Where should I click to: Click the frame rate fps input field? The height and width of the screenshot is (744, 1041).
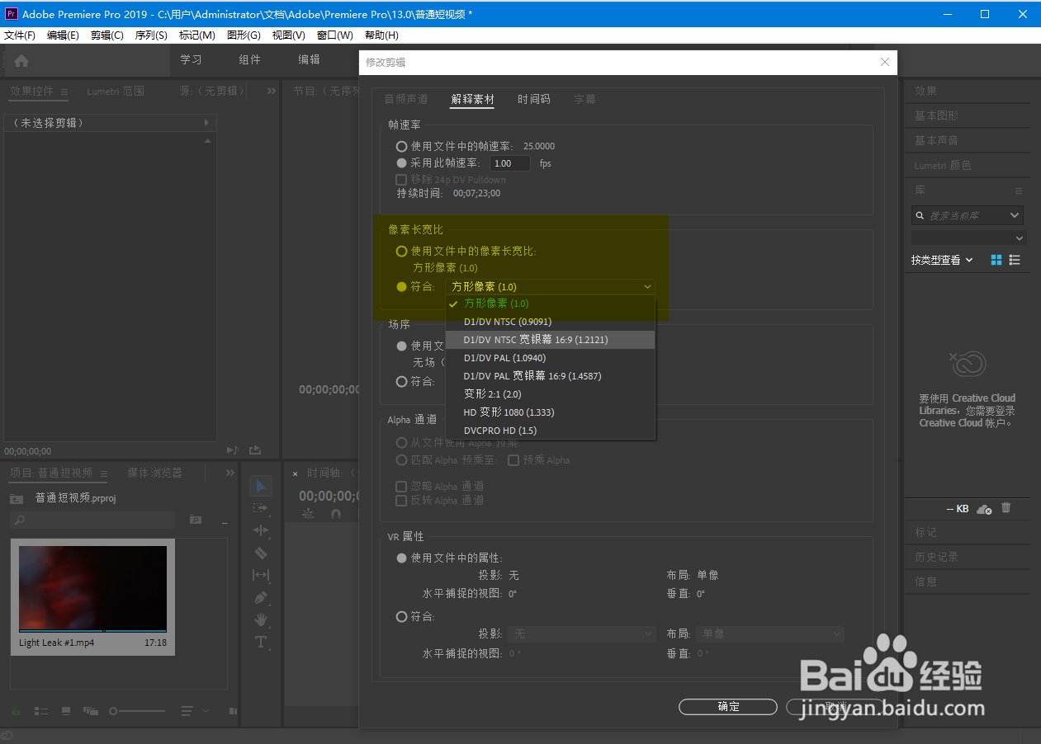[510, 163]
